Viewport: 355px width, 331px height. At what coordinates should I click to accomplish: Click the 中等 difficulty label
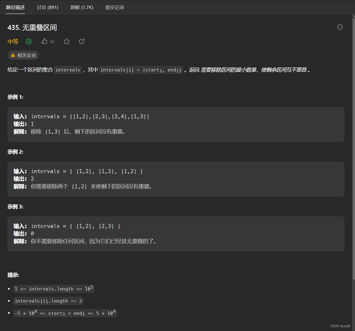[x=13, y=41]
